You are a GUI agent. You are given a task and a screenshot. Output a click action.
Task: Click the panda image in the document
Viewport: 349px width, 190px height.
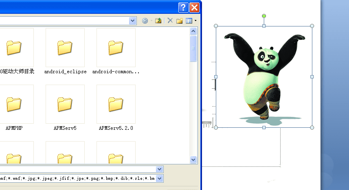[x=264, y=77]
